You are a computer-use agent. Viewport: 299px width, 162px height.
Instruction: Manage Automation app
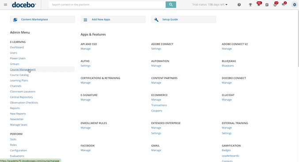coord(156,66)
